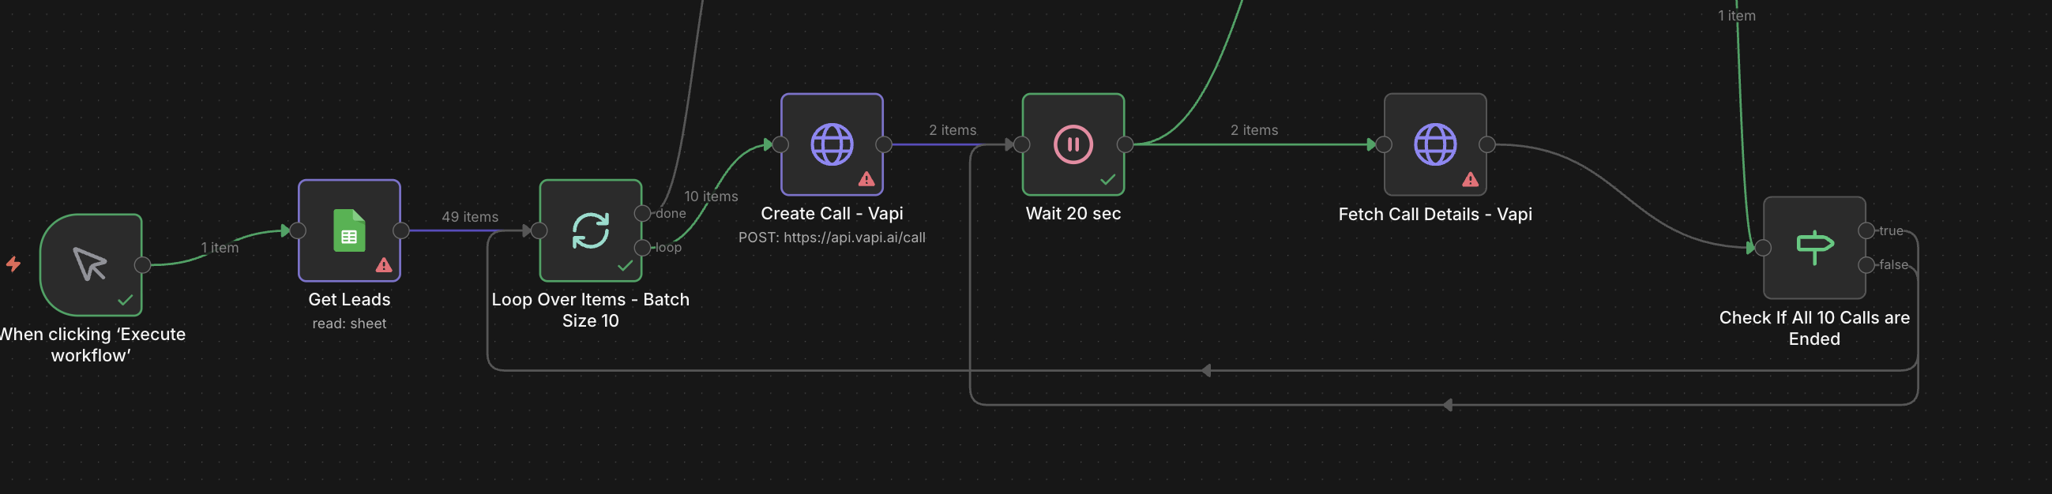Select the '1 item' label above the If node
This screenshot has width=2052, height=494.
click(x=1736, y=15)
